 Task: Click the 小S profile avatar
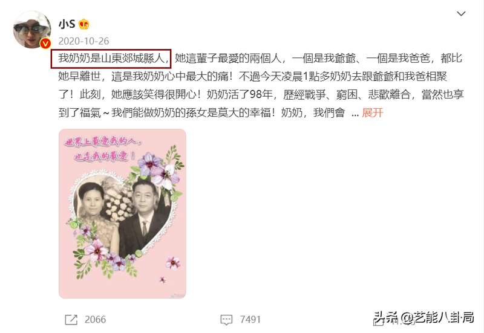tap(32, 30)
